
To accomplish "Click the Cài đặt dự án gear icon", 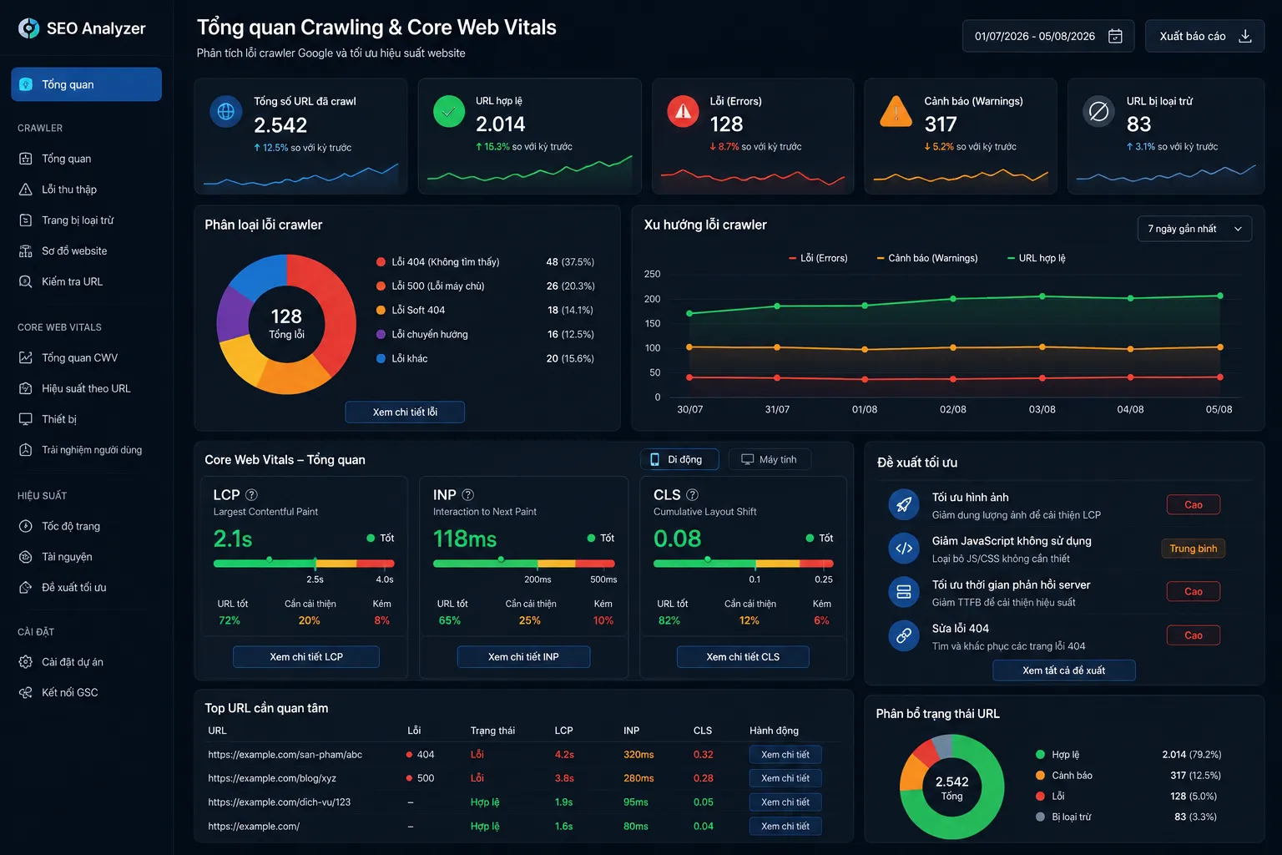I will tap(26, 662).
